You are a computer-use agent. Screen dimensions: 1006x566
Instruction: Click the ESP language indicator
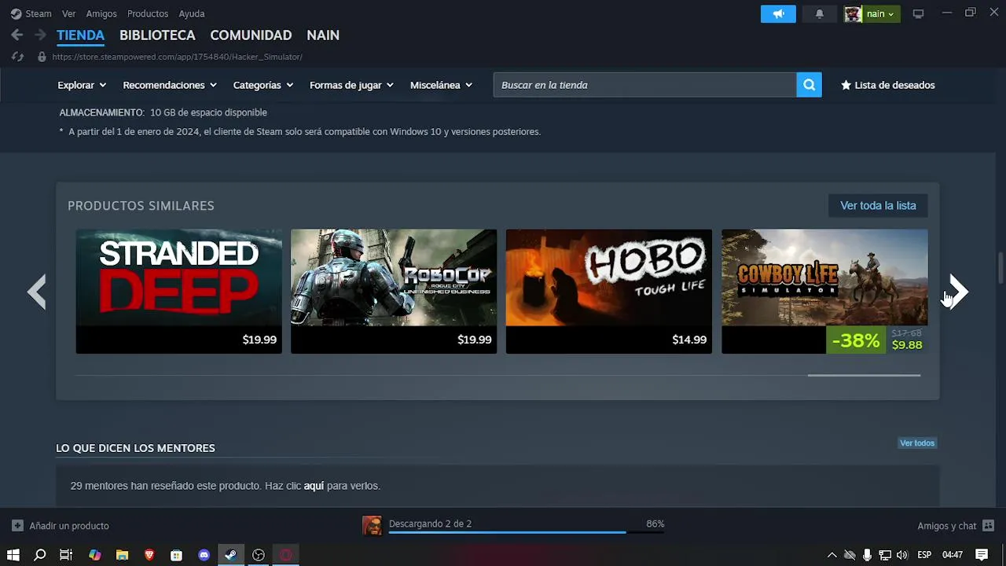pyautogui.click(x=924, y=555)
